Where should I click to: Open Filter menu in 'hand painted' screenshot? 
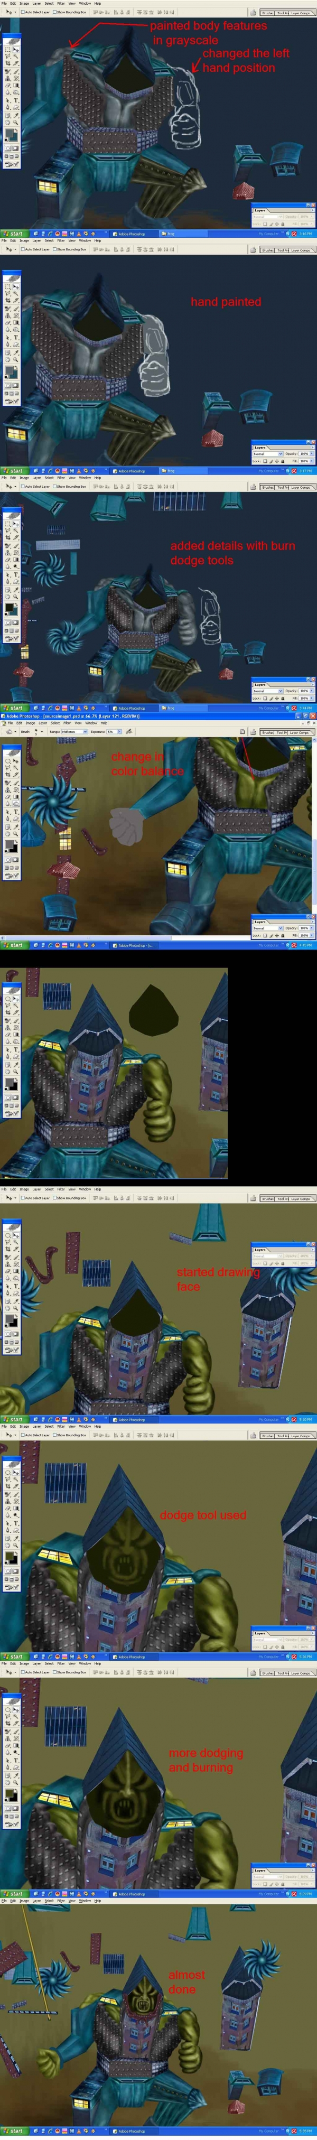61,241
